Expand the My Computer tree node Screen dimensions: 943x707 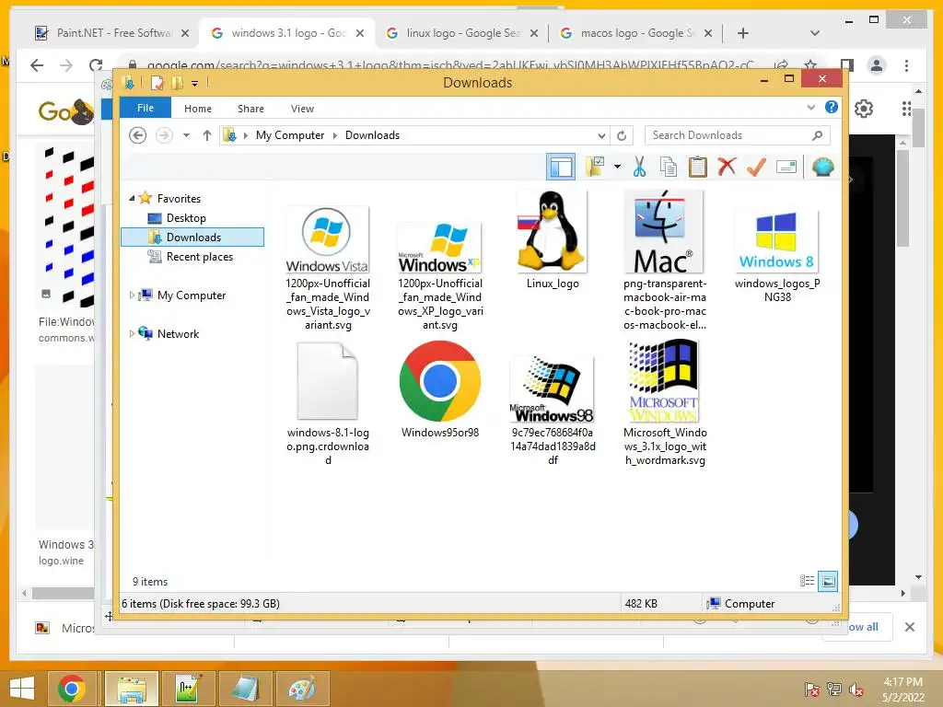click(132, 296)
